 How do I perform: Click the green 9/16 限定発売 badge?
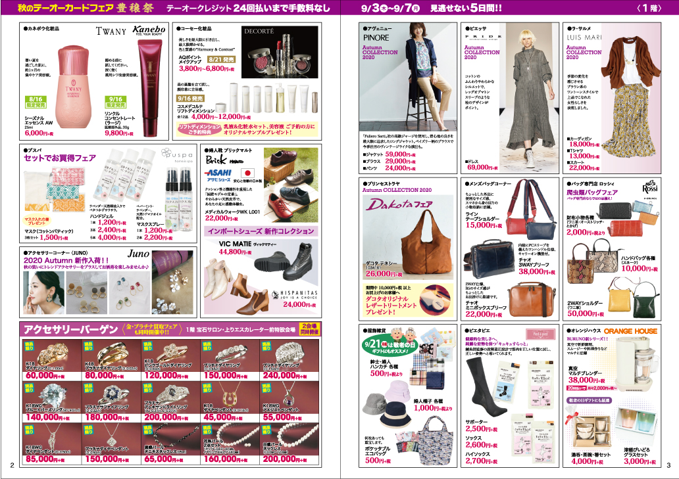116,102
